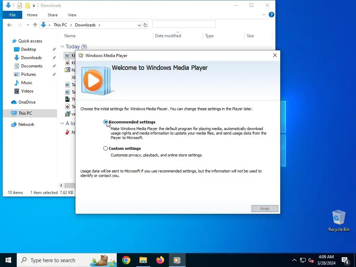Expand the address bar history dropdown
Viewport: 356px width, 267px height.
pos(139,25)
